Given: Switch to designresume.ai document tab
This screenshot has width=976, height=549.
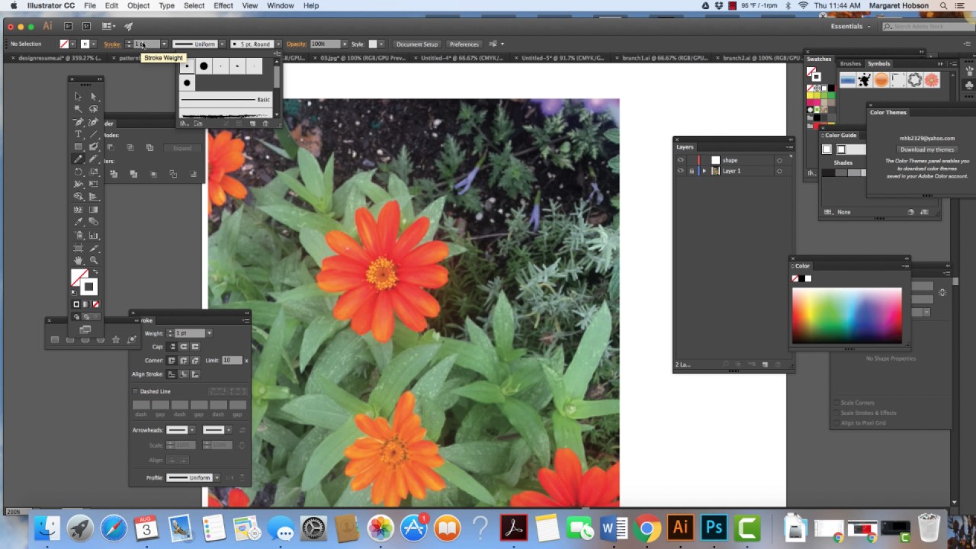Looking at the screenshot, I should (x=58, y=57).
